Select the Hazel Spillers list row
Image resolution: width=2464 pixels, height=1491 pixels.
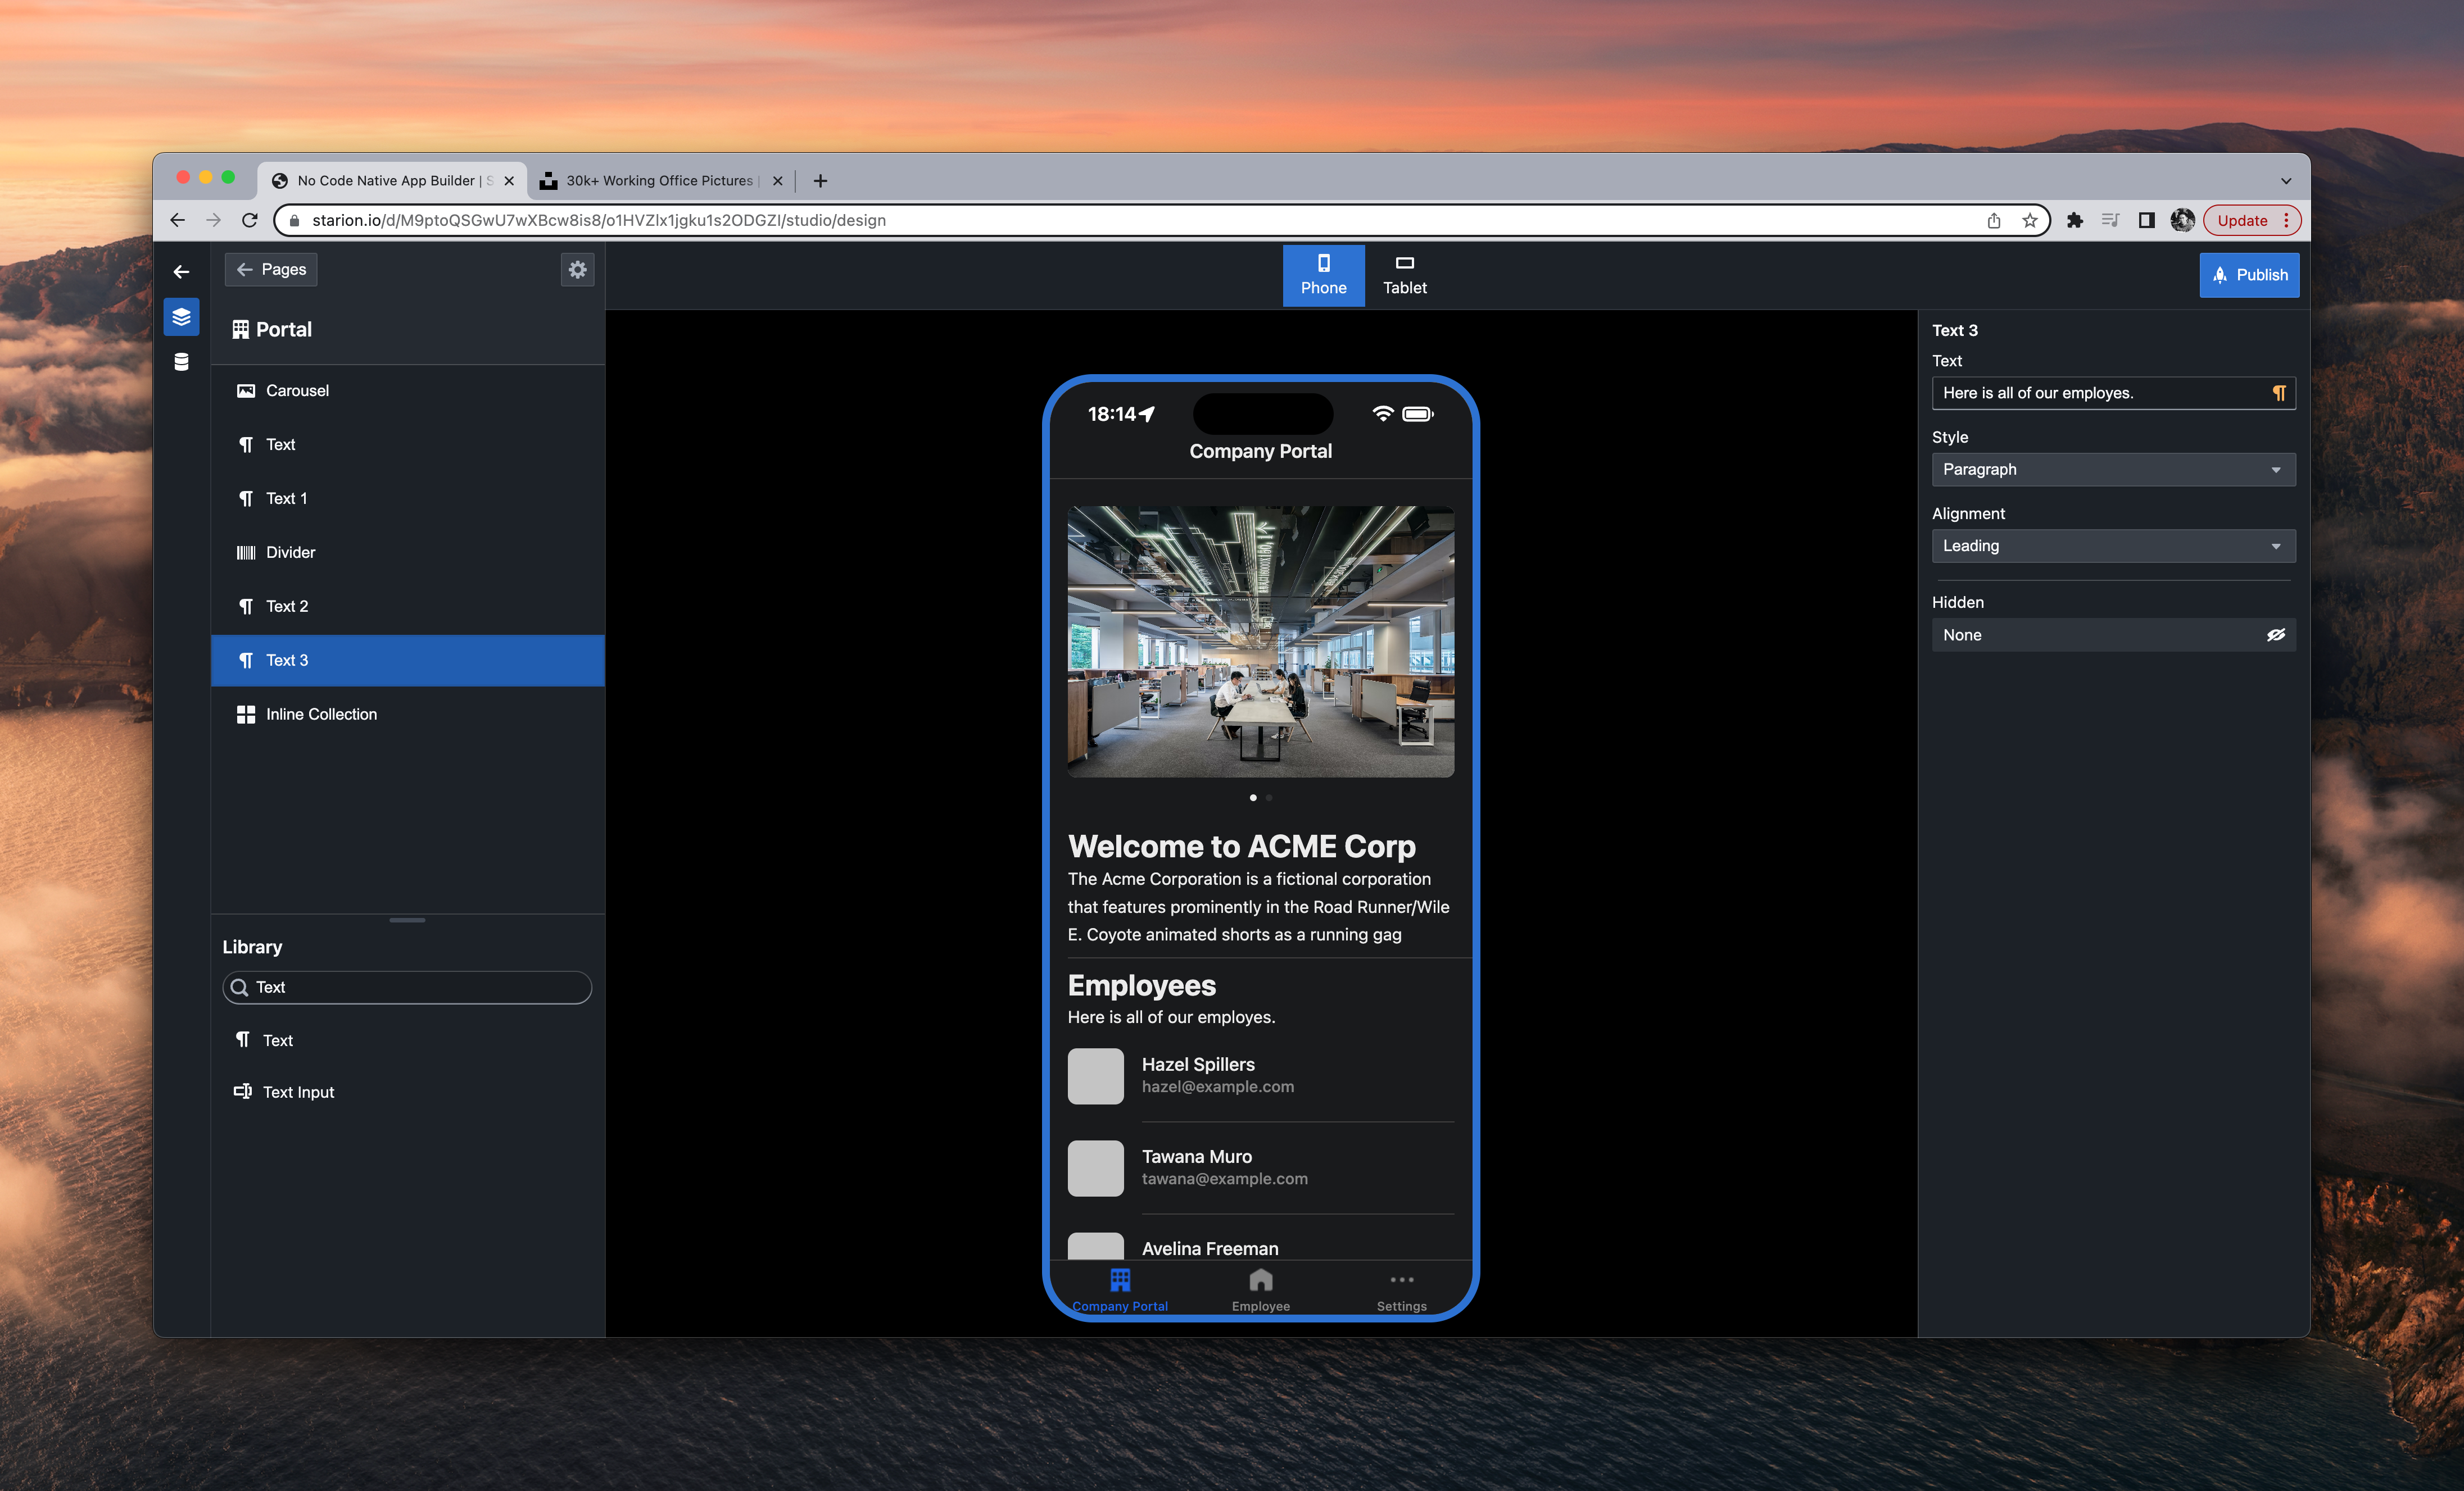tap(1261, 1075)
